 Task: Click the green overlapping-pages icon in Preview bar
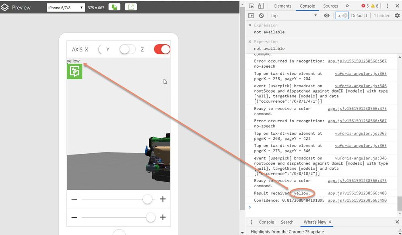point(114,7)
